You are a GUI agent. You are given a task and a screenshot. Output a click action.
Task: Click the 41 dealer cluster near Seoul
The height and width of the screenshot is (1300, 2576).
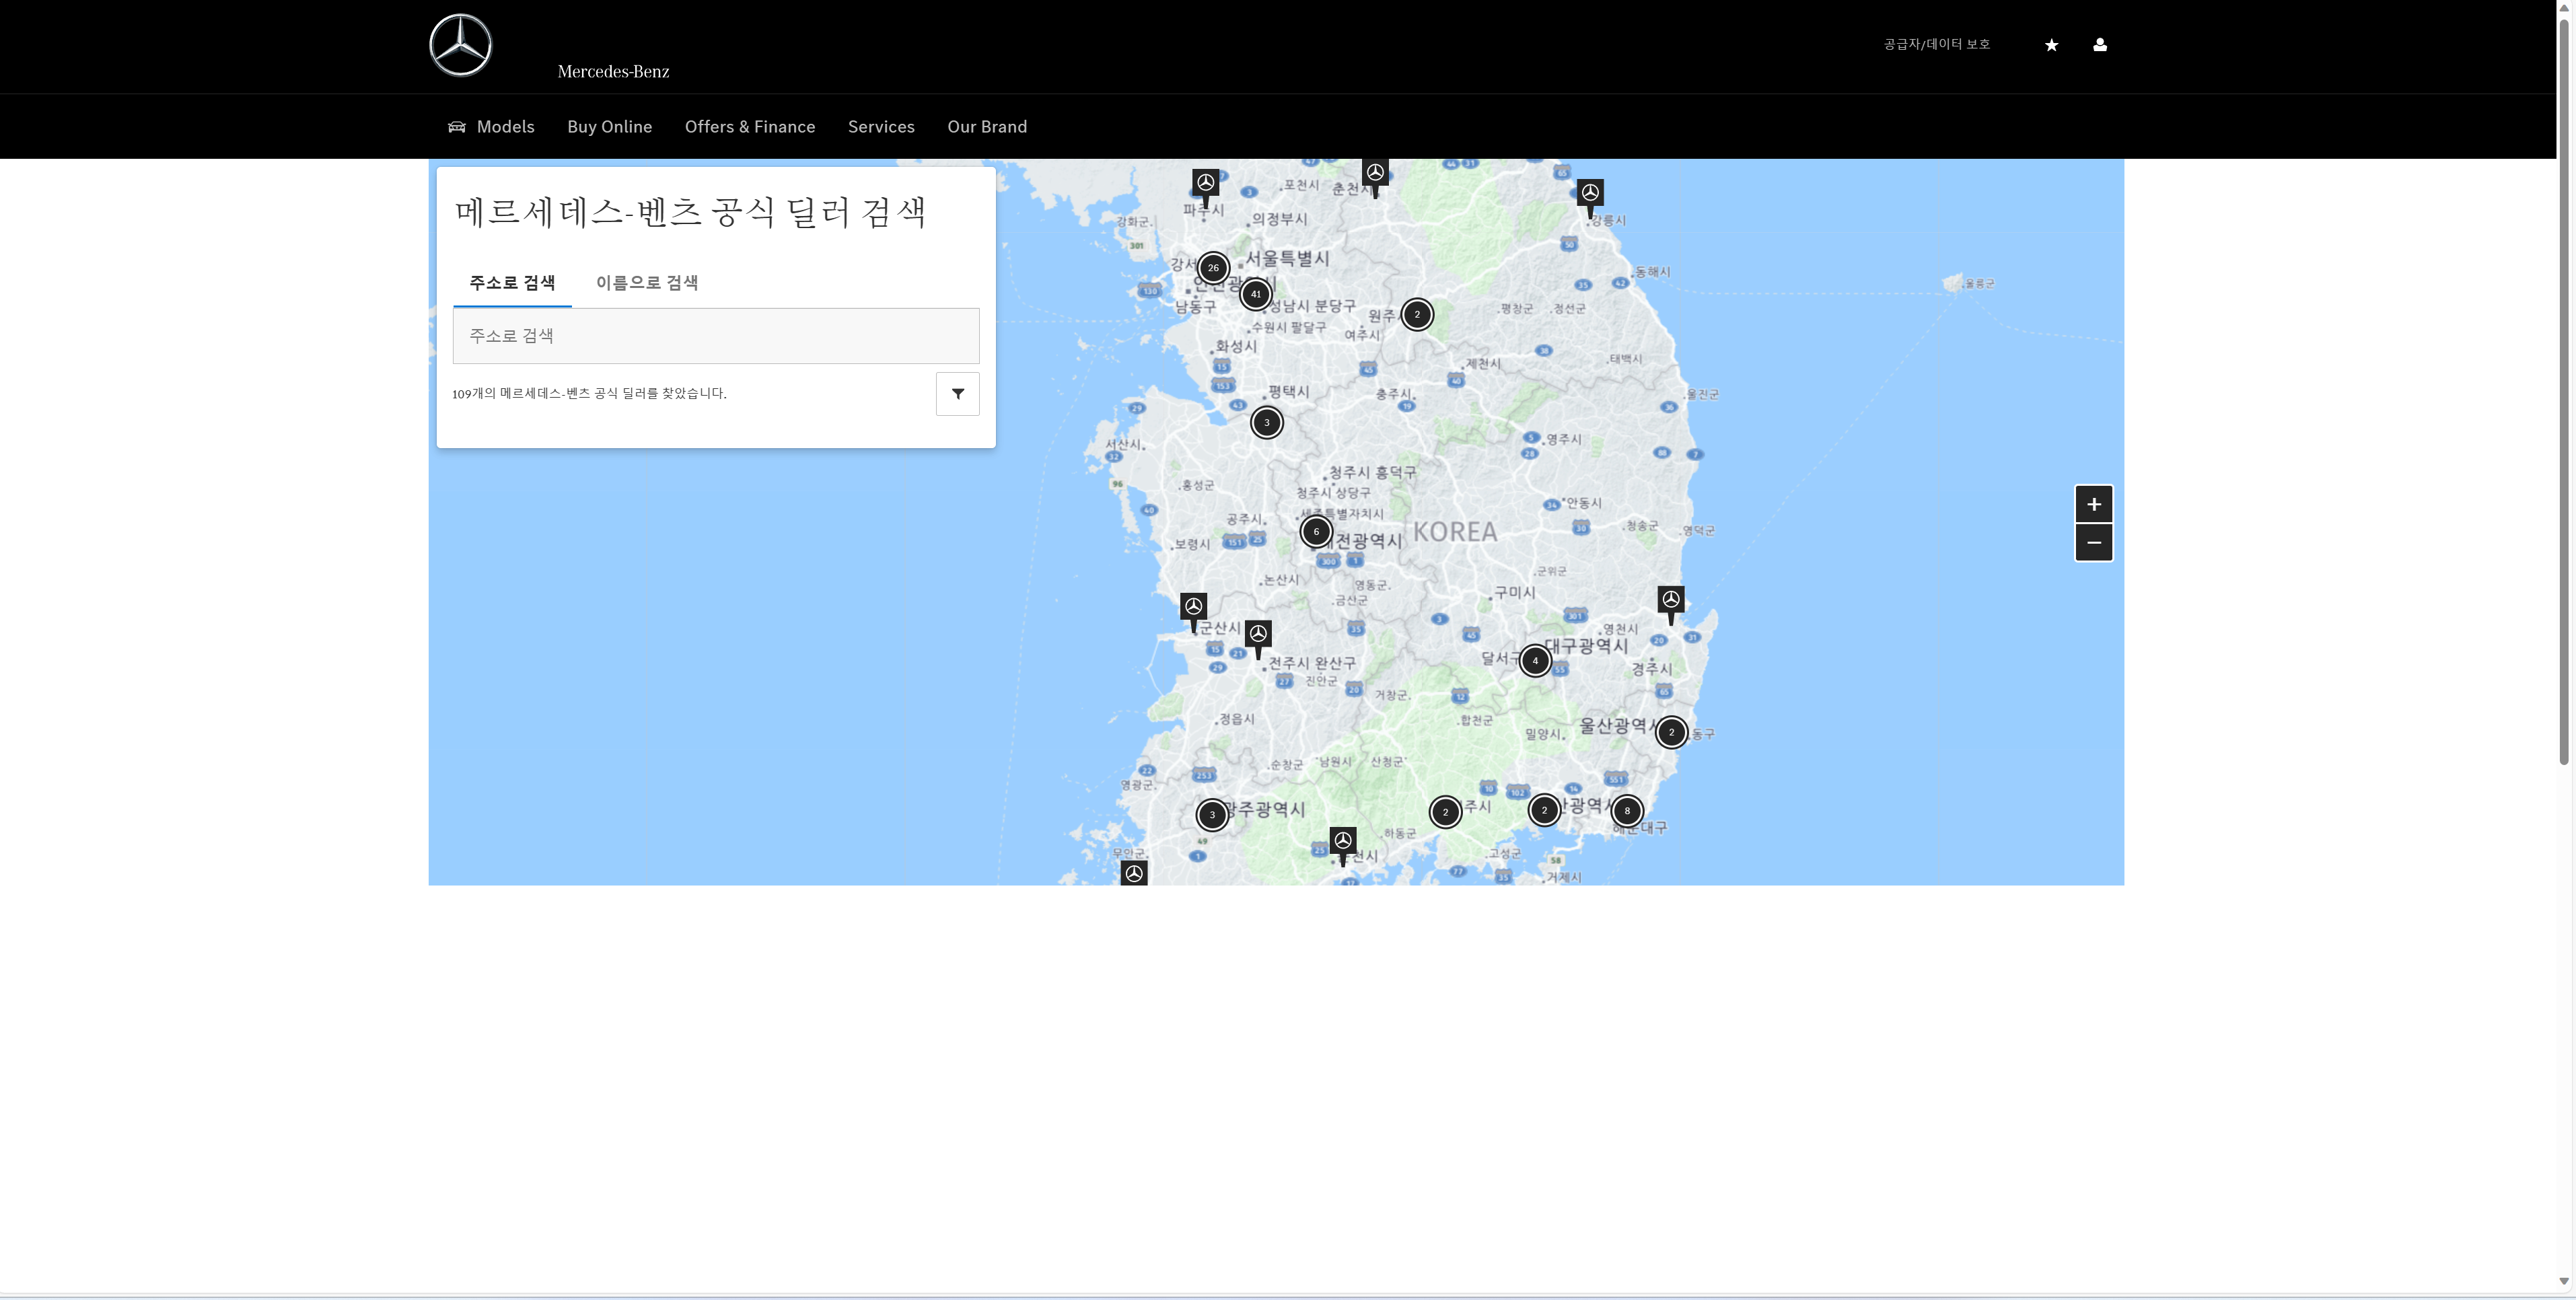tap(1255, 294)
